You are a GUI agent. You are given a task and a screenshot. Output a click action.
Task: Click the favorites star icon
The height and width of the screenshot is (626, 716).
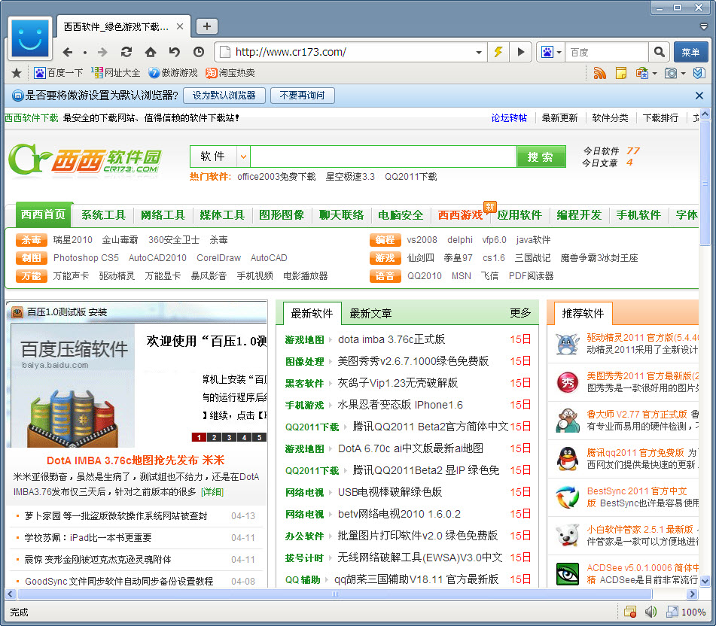17,73
